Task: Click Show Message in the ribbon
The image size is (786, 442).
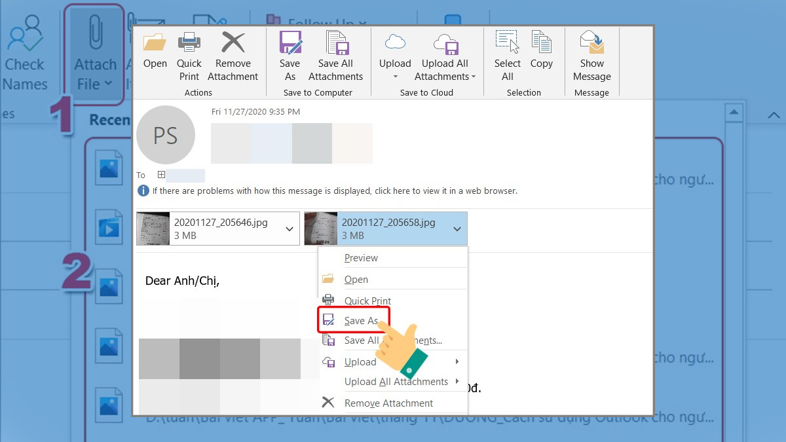Action: tap(592, 56)
